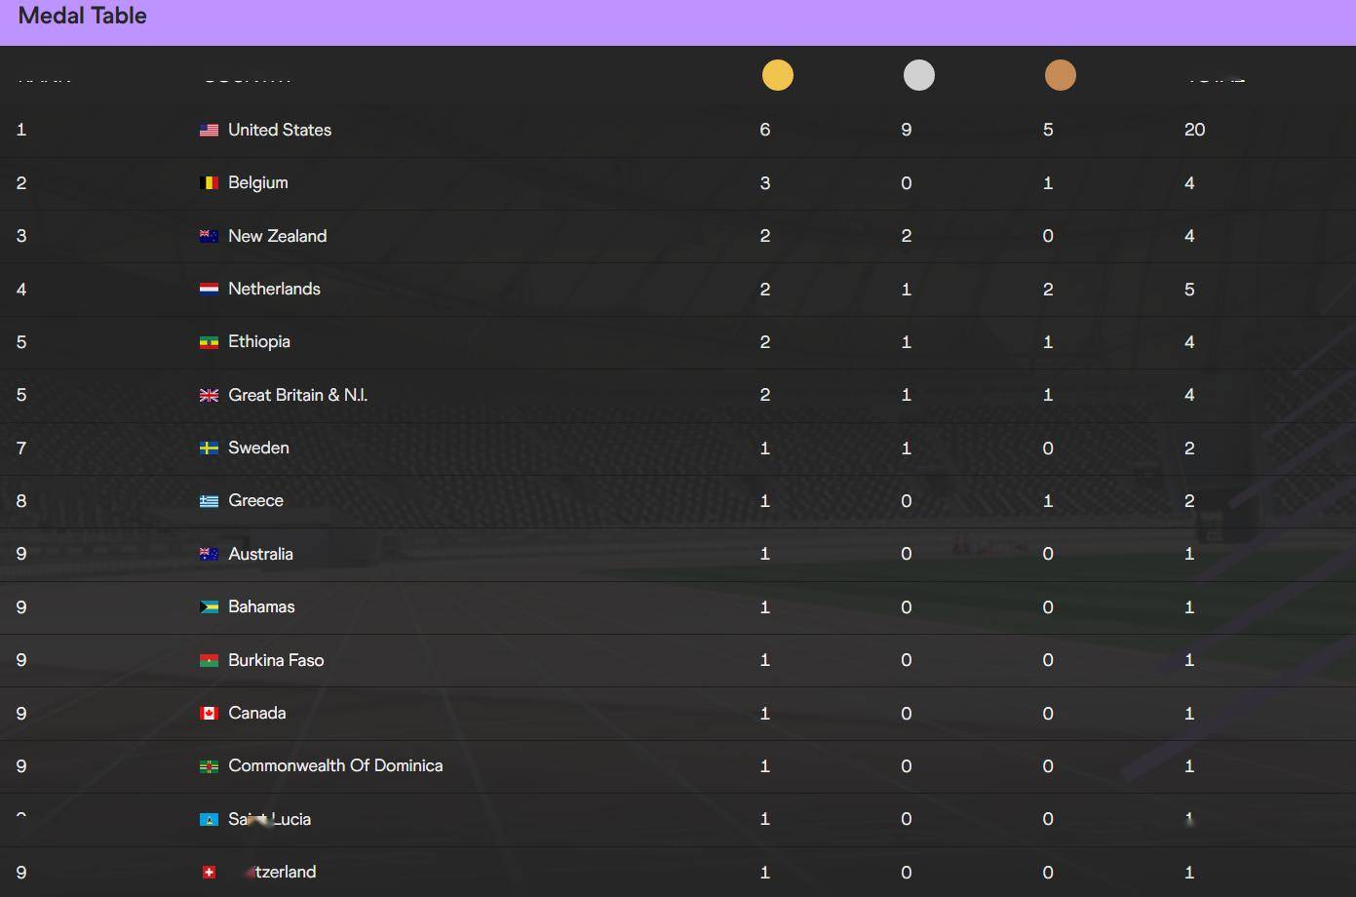Image resolution: width=1356 pixels, height=897 pixels.
Task: Click the Netherlands flag icon
Action: (209, 289)
